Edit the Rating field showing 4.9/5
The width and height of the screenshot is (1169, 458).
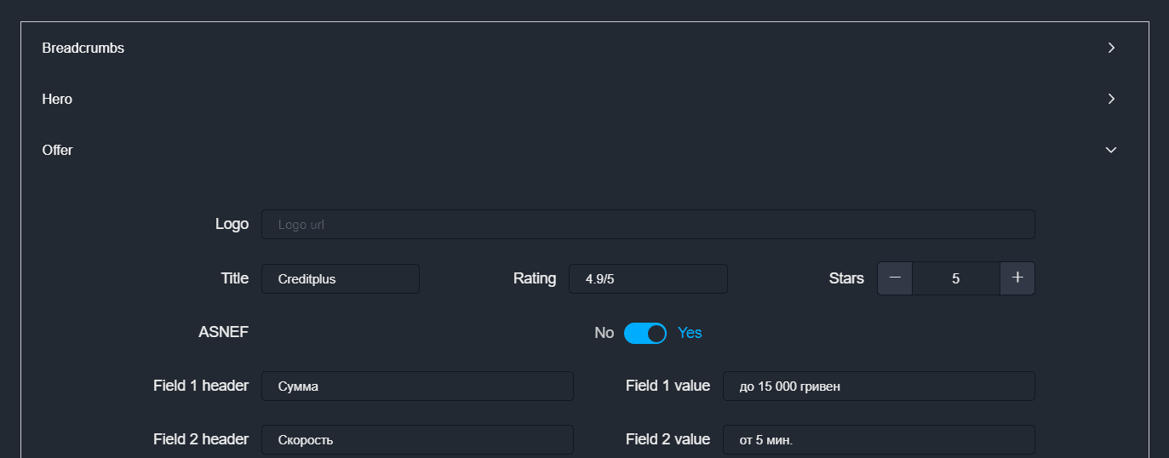(648, 278)
